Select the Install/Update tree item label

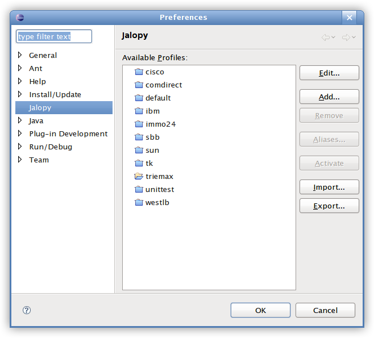55,95
